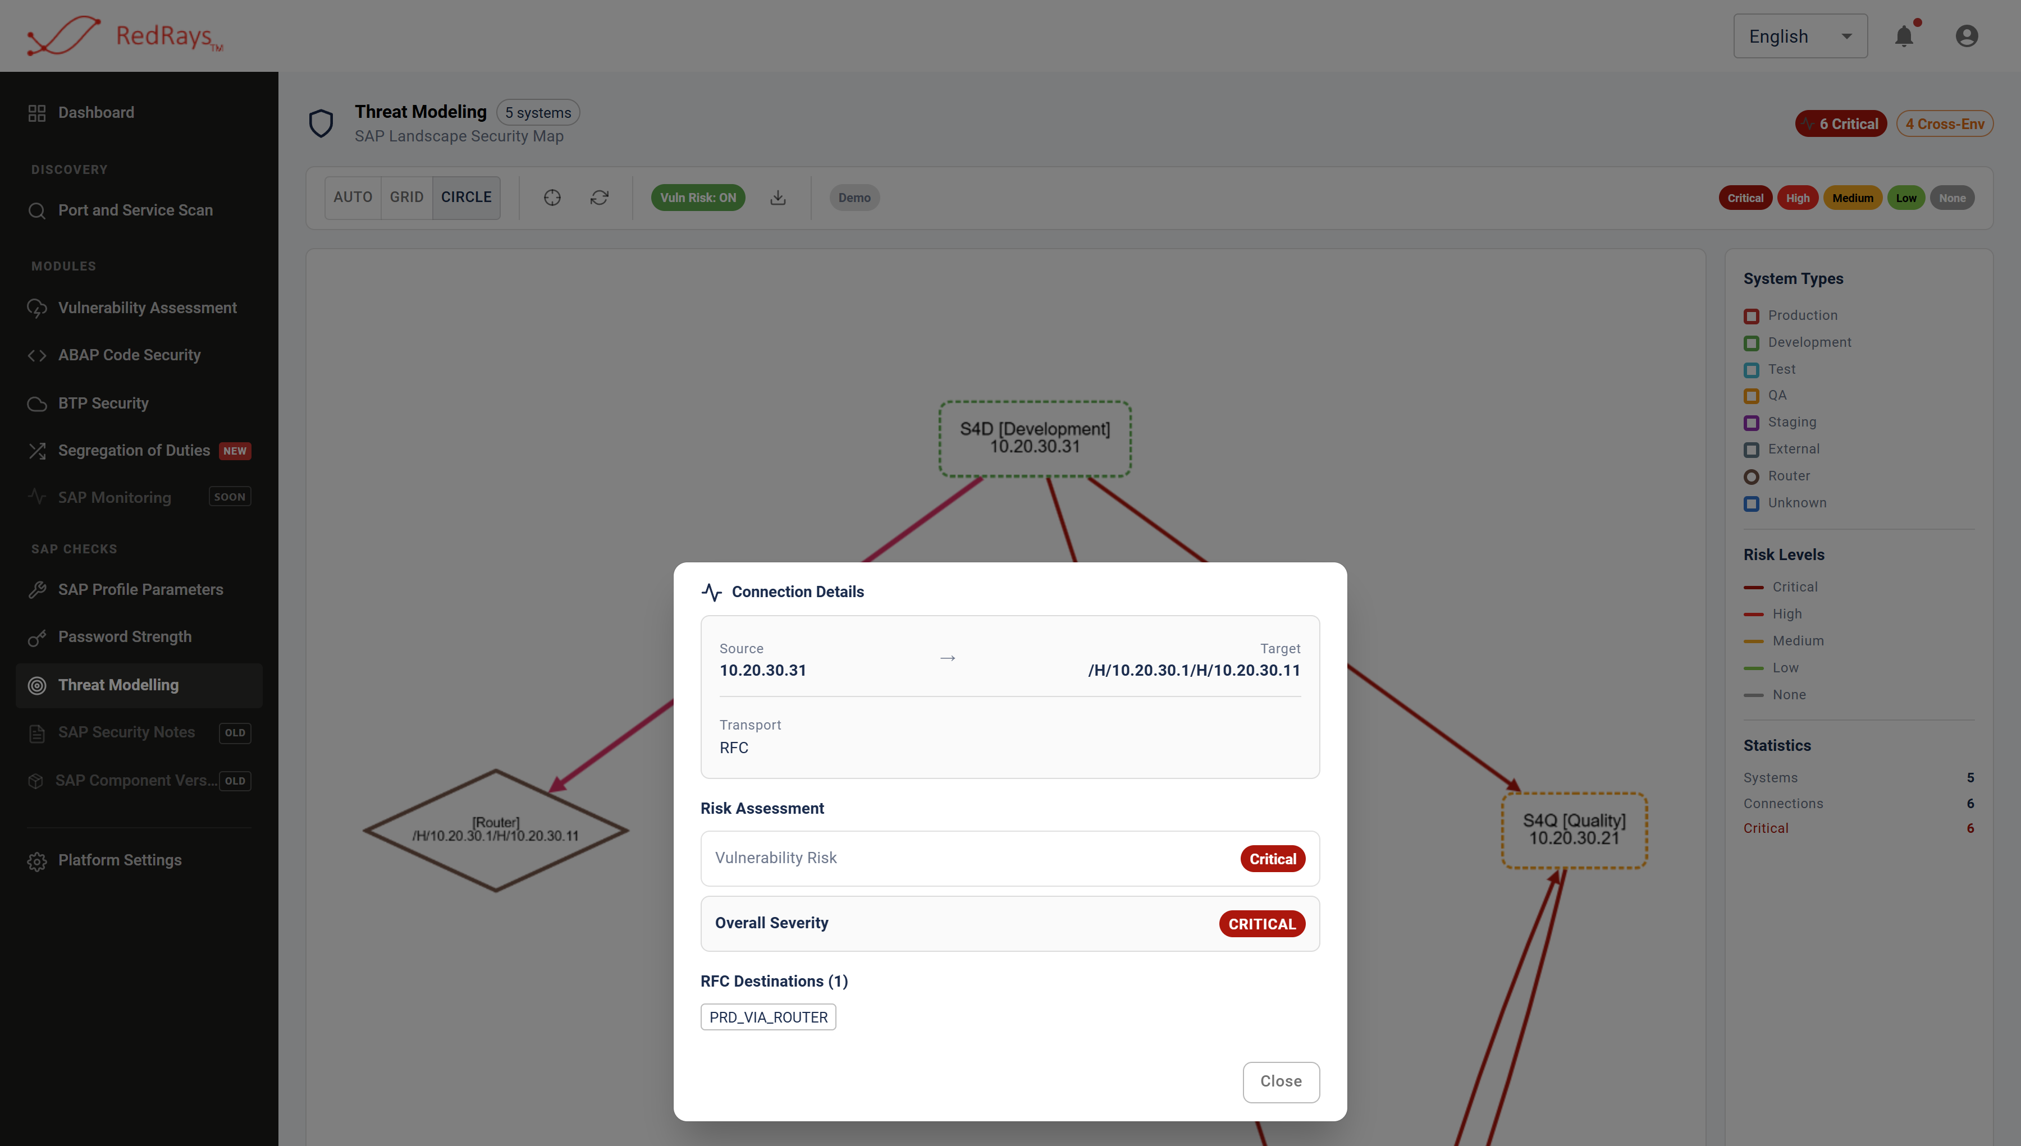Click the center graph crosshair icon
This screenshot has height=1146, width=2021.
pos(552,198)
